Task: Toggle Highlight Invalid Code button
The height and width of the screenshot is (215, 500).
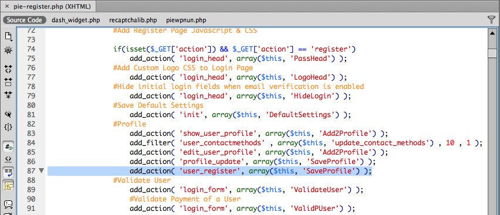Action: tap(8, 159)
